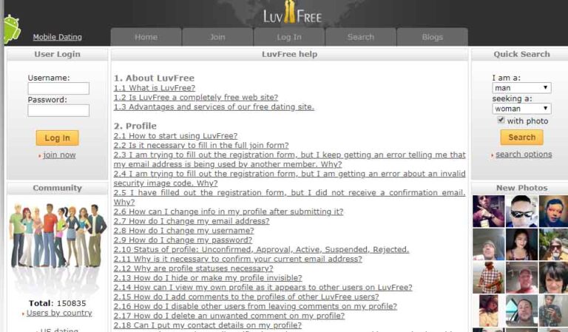This screenshot has height=332, width=568.
Task: Go to the Blogs tab
Action: tap(432, 37)
